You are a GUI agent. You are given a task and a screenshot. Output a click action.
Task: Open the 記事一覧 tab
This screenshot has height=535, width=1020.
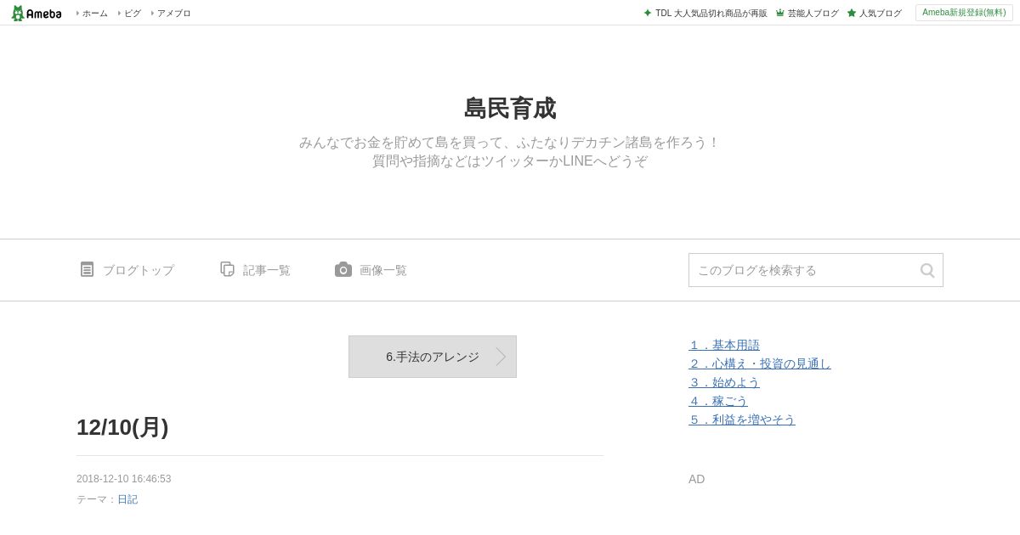tap(267, 270)
